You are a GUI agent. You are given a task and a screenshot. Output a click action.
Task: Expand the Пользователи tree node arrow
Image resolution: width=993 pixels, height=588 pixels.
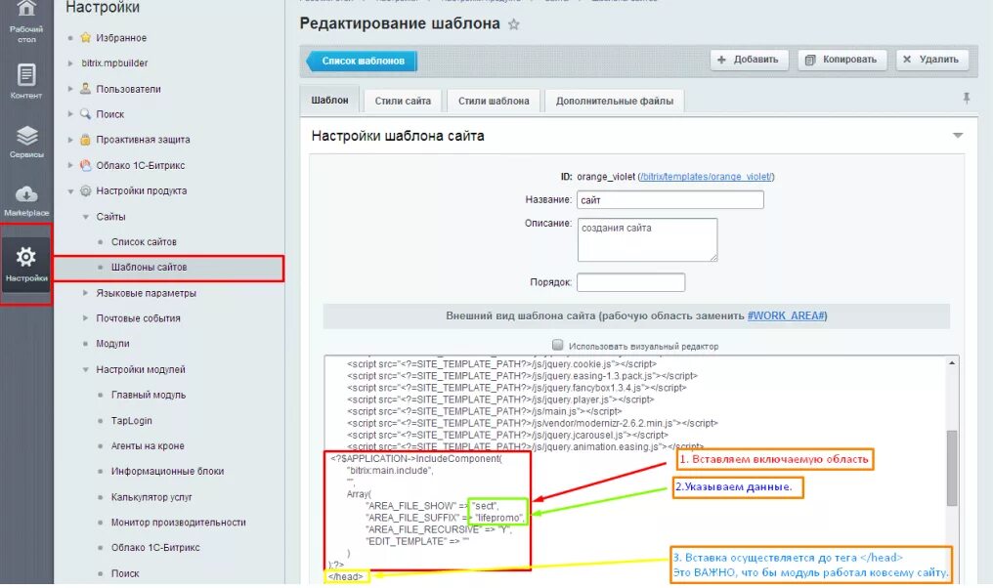pos(70,89)
